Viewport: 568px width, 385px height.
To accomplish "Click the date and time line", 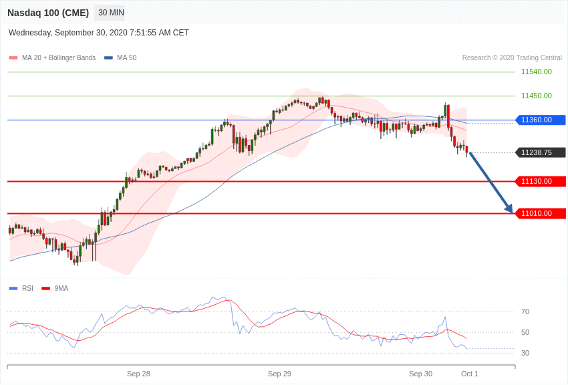I will (98, 33).
